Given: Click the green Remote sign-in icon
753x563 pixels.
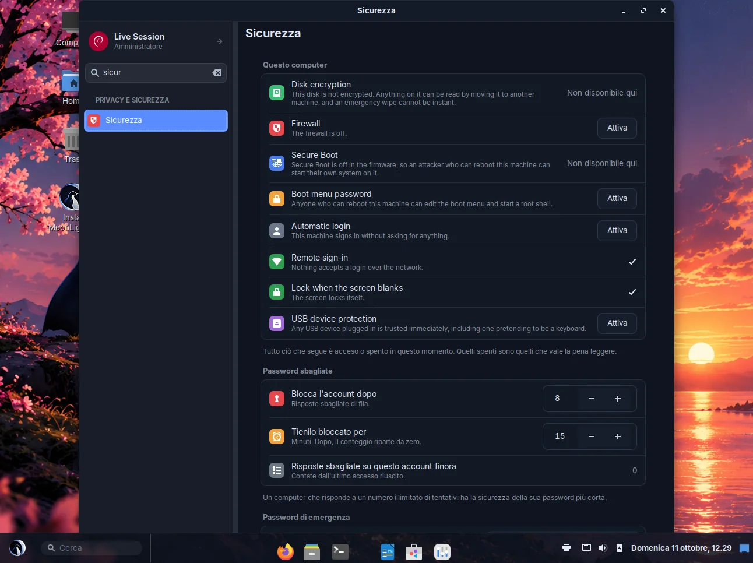Looking at the screenshot, I should coord(277,262).
